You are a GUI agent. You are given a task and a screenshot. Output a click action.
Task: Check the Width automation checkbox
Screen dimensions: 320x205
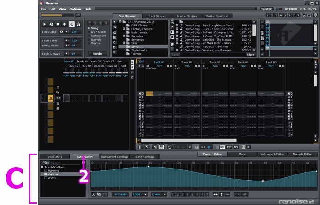click(x=46, y=178)
